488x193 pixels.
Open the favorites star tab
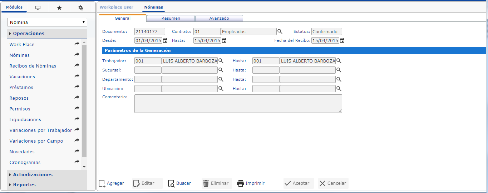(x=59, y=8)
